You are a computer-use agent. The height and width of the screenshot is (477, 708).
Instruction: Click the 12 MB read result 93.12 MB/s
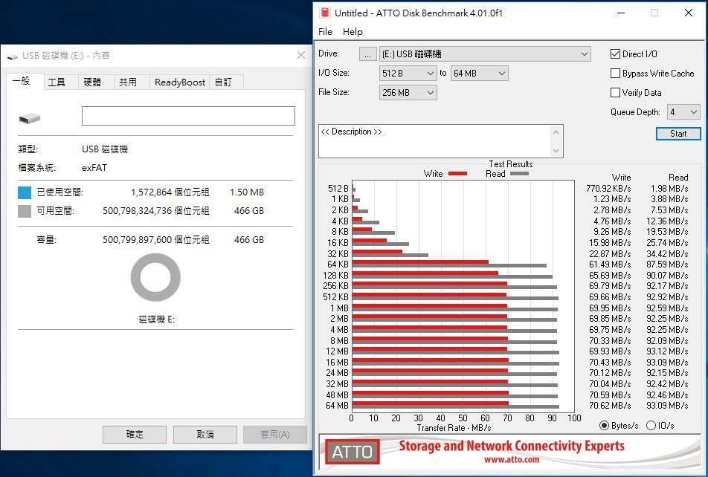tap(667, 351)
